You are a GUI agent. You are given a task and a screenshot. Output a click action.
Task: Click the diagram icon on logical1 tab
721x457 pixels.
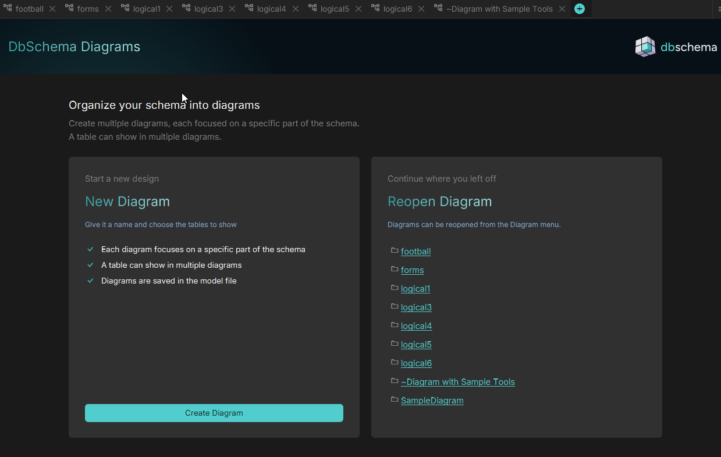[125, 8]
